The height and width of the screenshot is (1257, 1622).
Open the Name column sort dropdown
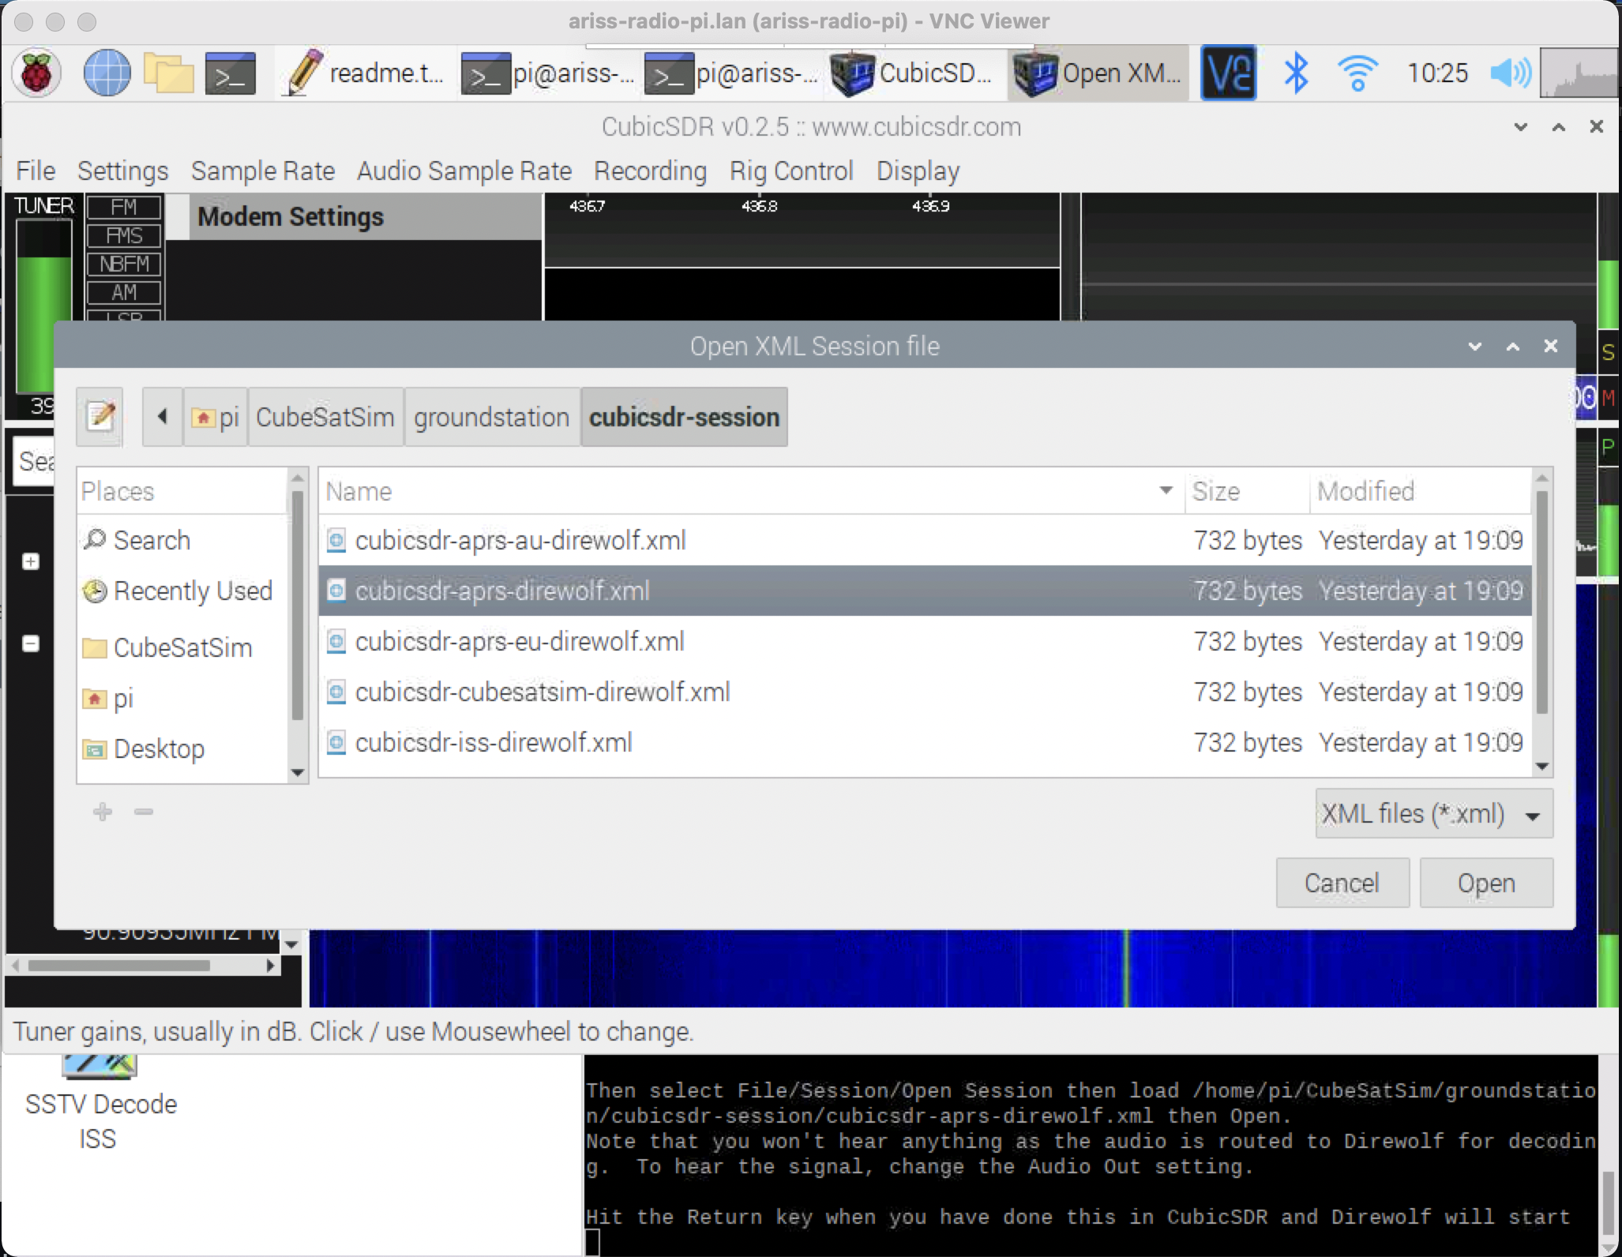(x=1165, y=490)
